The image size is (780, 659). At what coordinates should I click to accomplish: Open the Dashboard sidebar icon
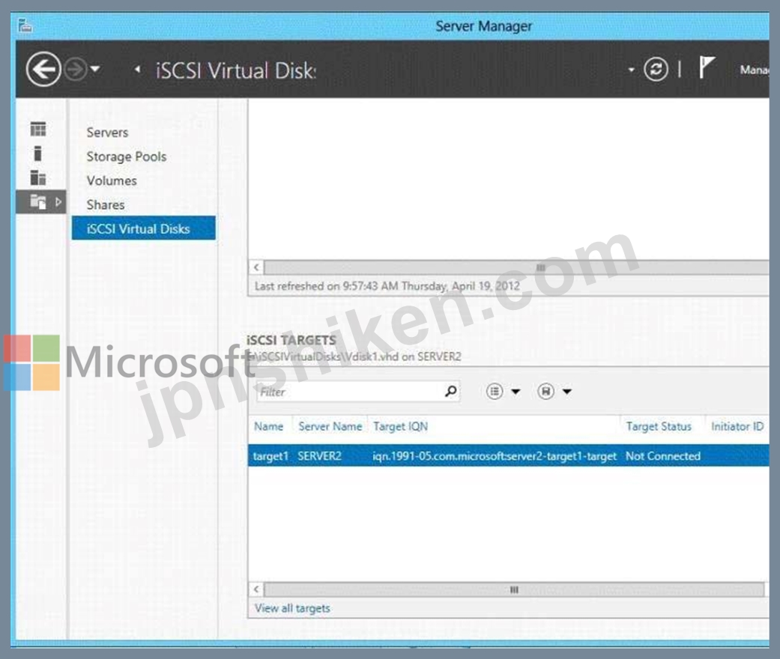(37, 130)
